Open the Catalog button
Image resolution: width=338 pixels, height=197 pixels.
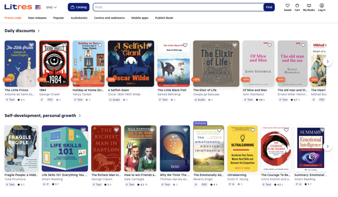78,7
